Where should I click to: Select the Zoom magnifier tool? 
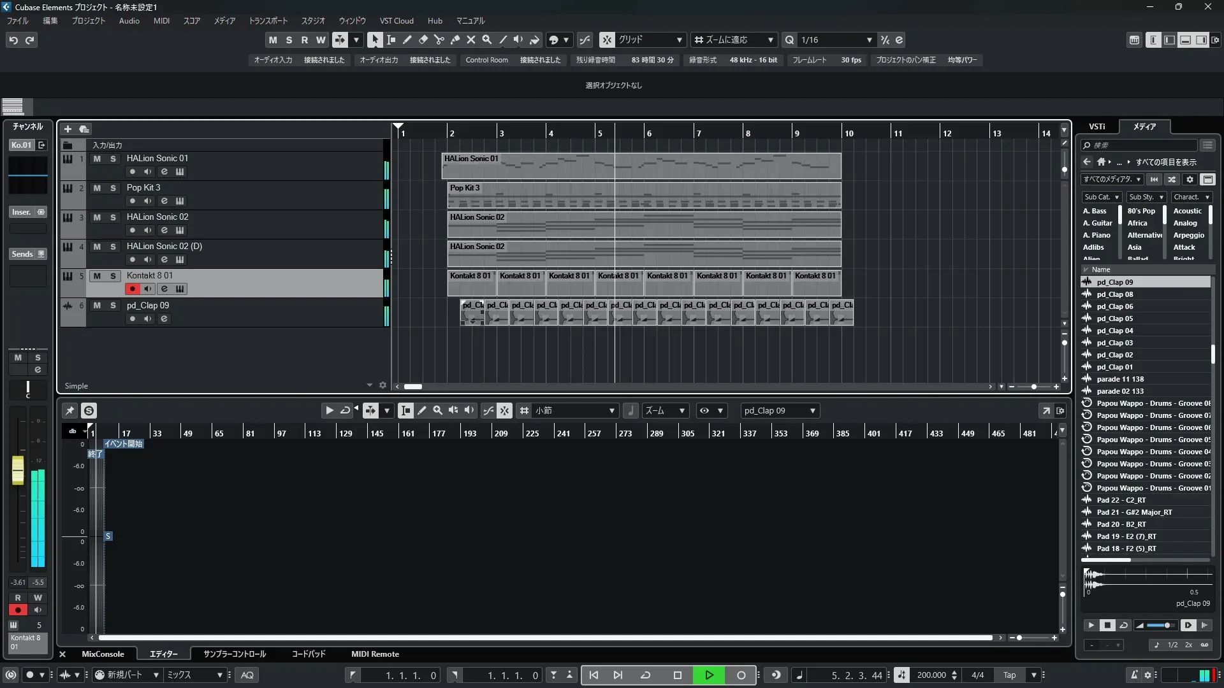pos(486,40)
